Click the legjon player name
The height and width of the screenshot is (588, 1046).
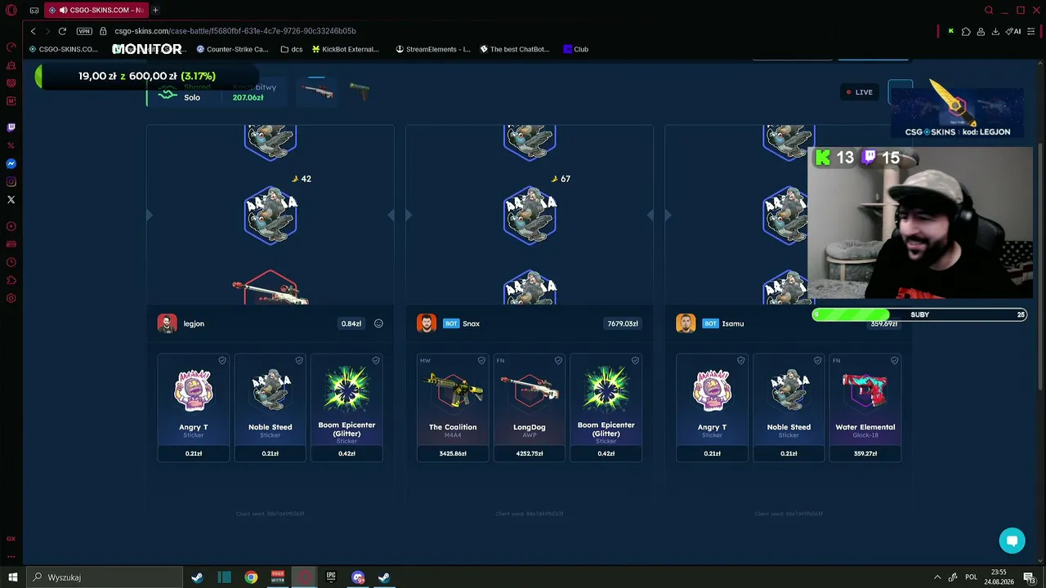[x=194, y=323]
